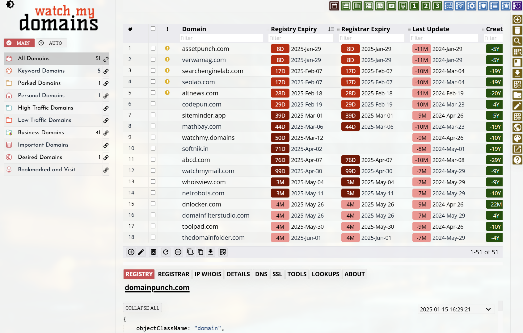Viewport: 523px width, 333px height.
Task: Click the color palette icon in right sidebar
Action: pyautogui.click(x=517, y=138)
